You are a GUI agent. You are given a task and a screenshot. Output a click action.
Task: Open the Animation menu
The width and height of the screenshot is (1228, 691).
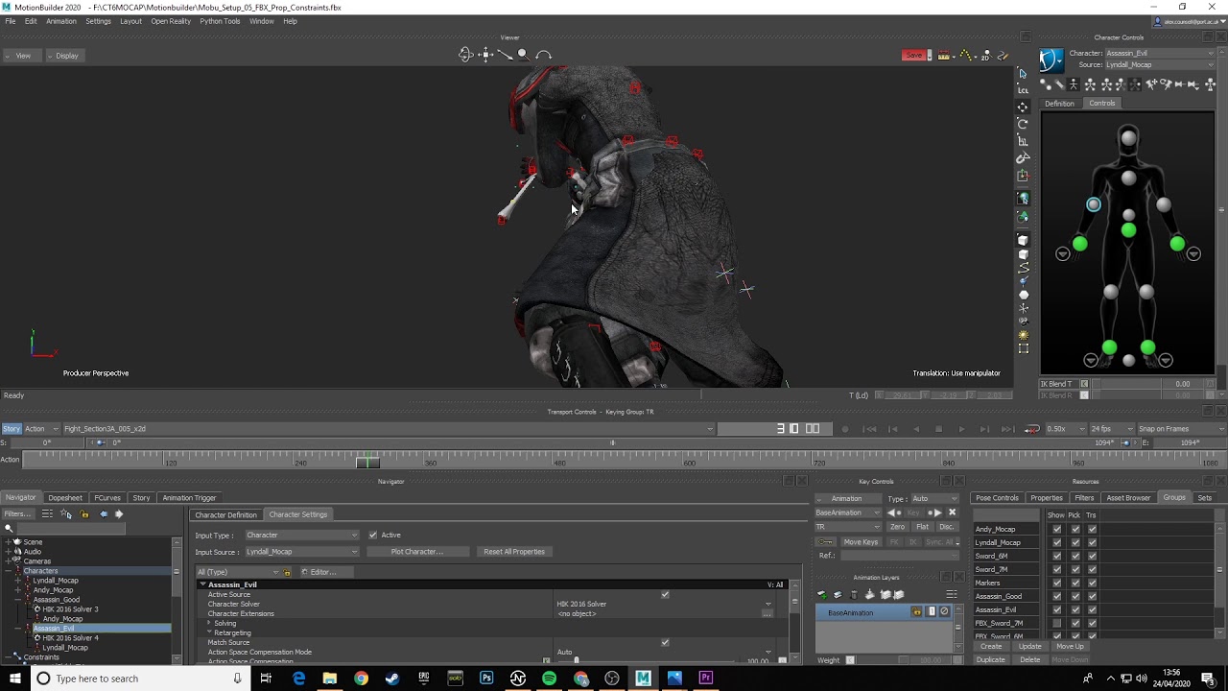click(x=61, y=21)
